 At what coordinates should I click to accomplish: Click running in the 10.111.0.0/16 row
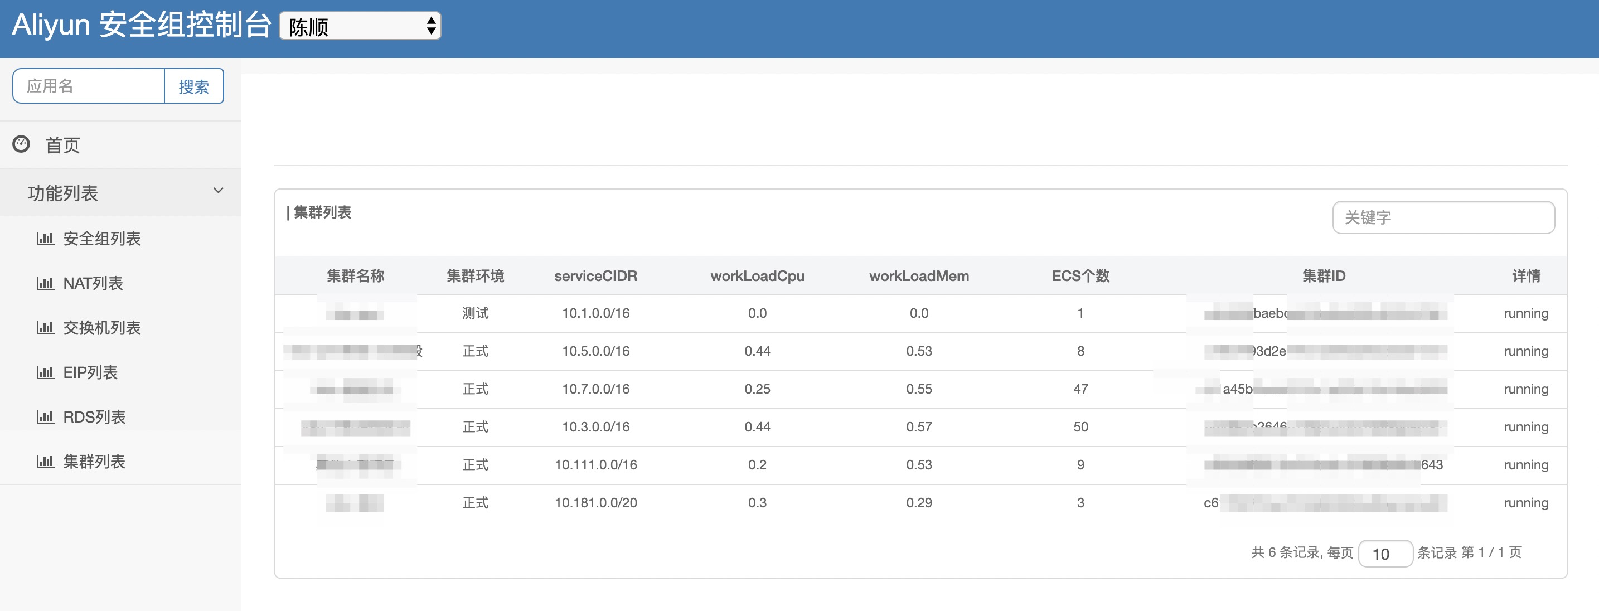[1527, 464]
